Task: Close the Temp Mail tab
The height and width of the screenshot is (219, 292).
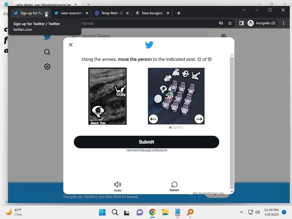Action: [127, 13]
